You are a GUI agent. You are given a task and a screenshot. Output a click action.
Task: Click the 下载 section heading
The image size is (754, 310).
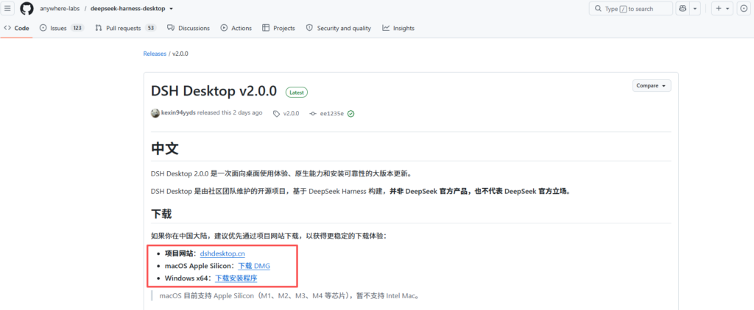click(161, 214)
